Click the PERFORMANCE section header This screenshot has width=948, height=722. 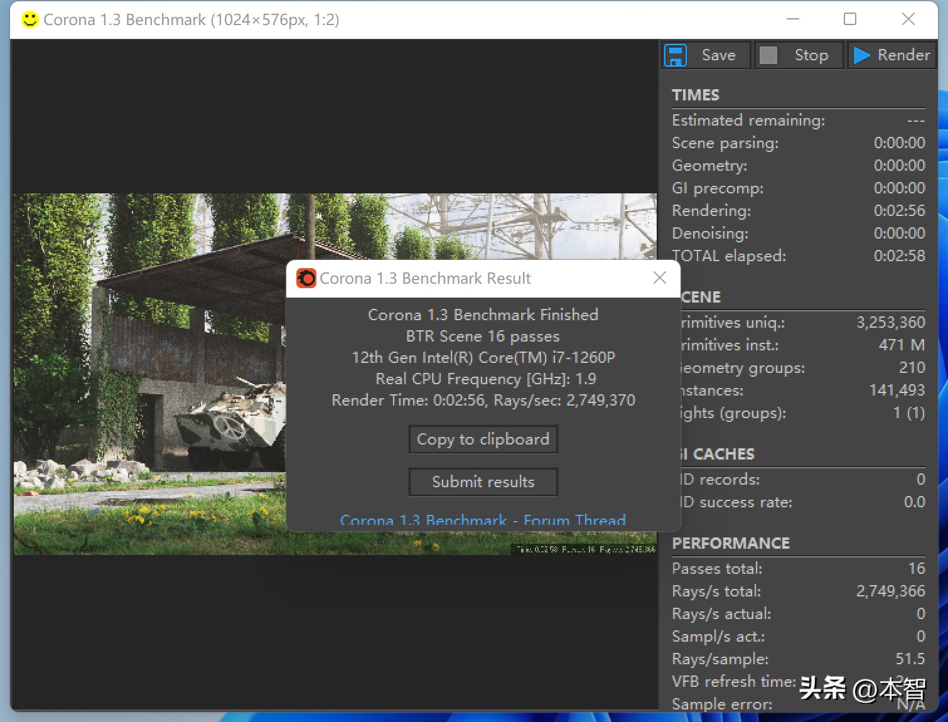coord(731,543)
